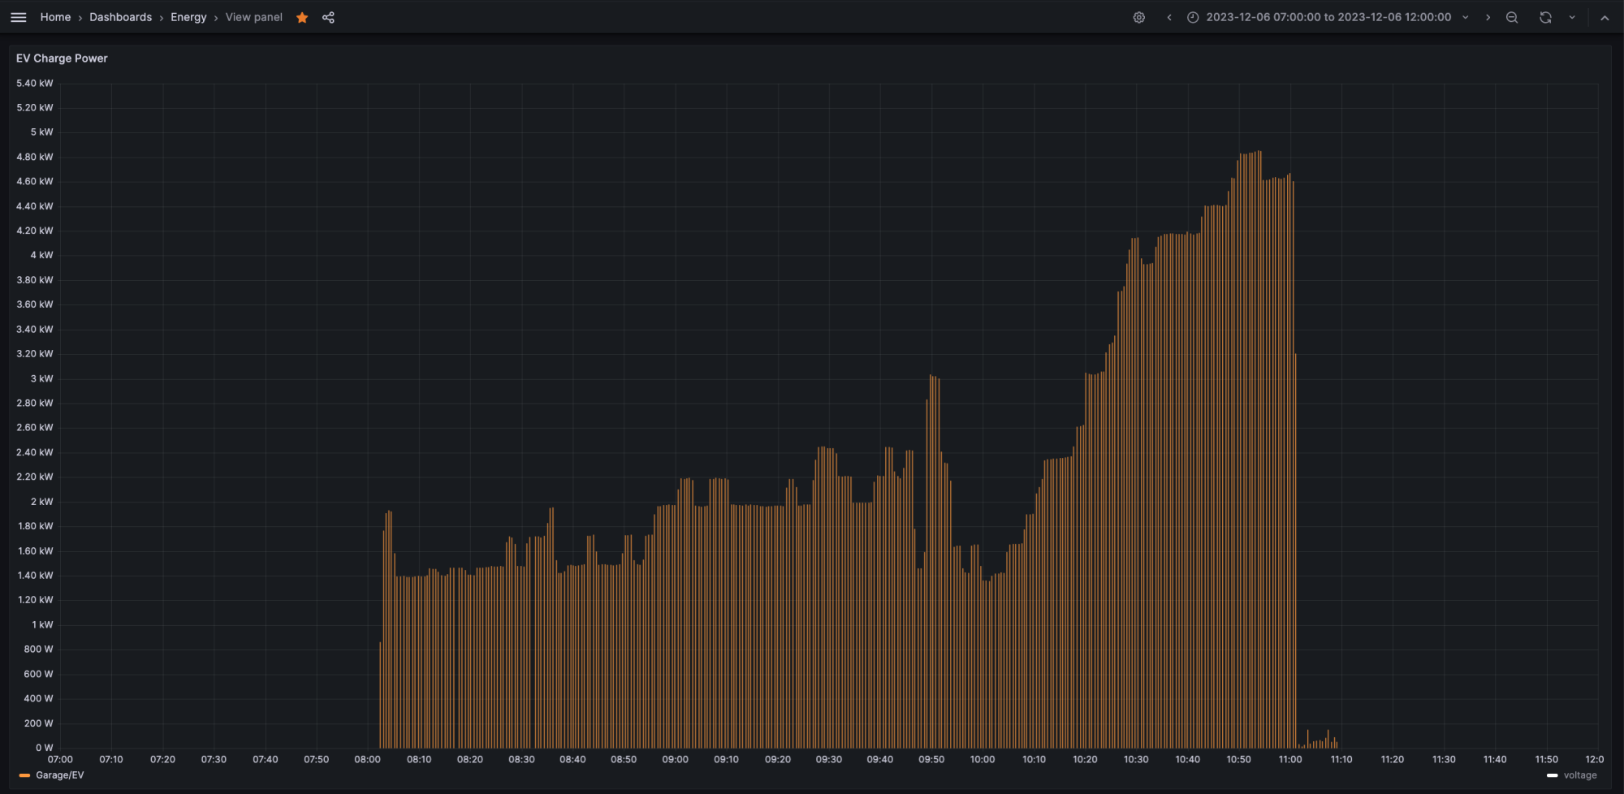Click the 2 kW y-axis label
Viewport: 1624px width, 794px height.
tap(41, 502)
